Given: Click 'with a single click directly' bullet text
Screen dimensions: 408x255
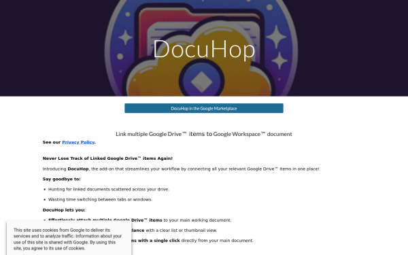Looking at the screenshot, I should 192,241.
